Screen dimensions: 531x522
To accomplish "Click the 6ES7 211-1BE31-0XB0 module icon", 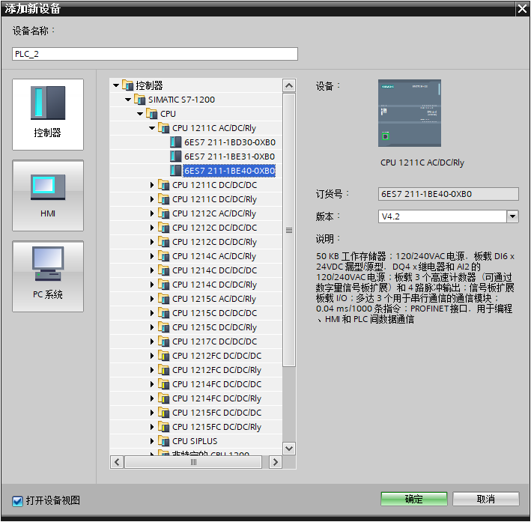I will [x=176, y=157].
